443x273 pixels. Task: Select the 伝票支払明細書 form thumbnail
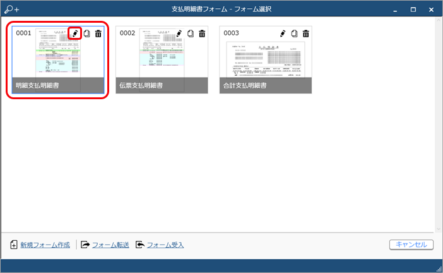(162, 60)
